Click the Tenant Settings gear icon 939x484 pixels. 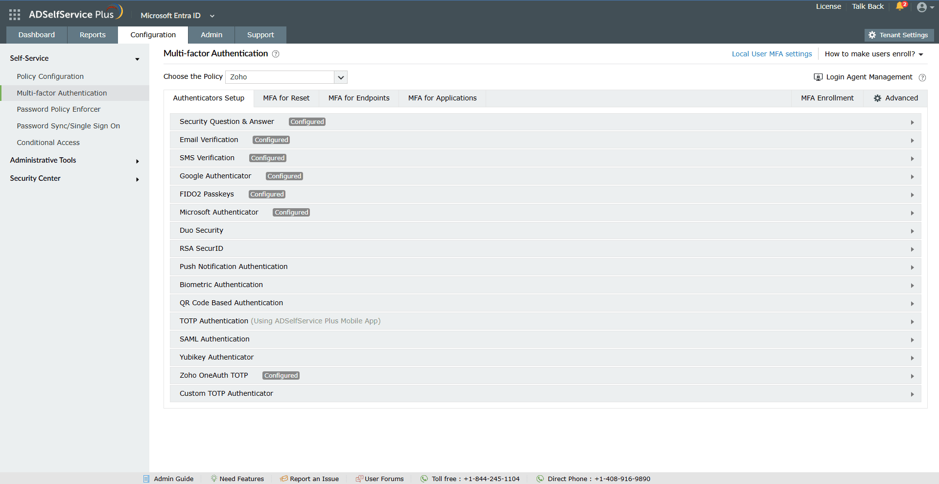click(x=872, y=35)
